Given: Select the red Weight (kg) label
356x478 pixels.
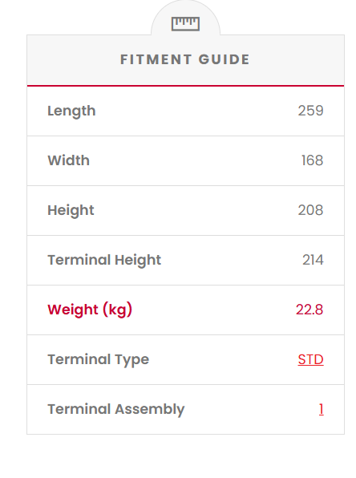Looking at the screenshot, I should click(x=90, y=310).
